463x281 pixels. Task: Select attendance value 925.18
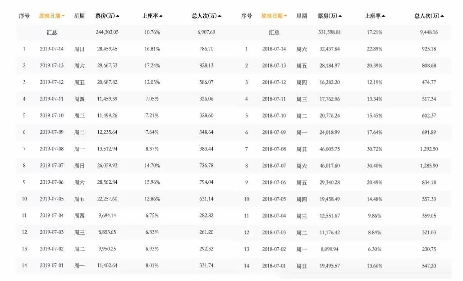pos(429,49)
